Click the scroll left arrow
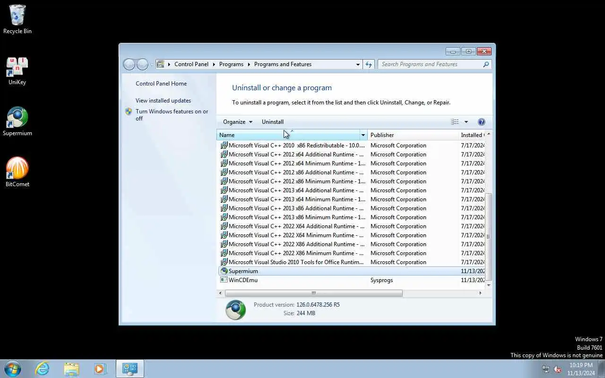605x378 pixels. (220, 293)
